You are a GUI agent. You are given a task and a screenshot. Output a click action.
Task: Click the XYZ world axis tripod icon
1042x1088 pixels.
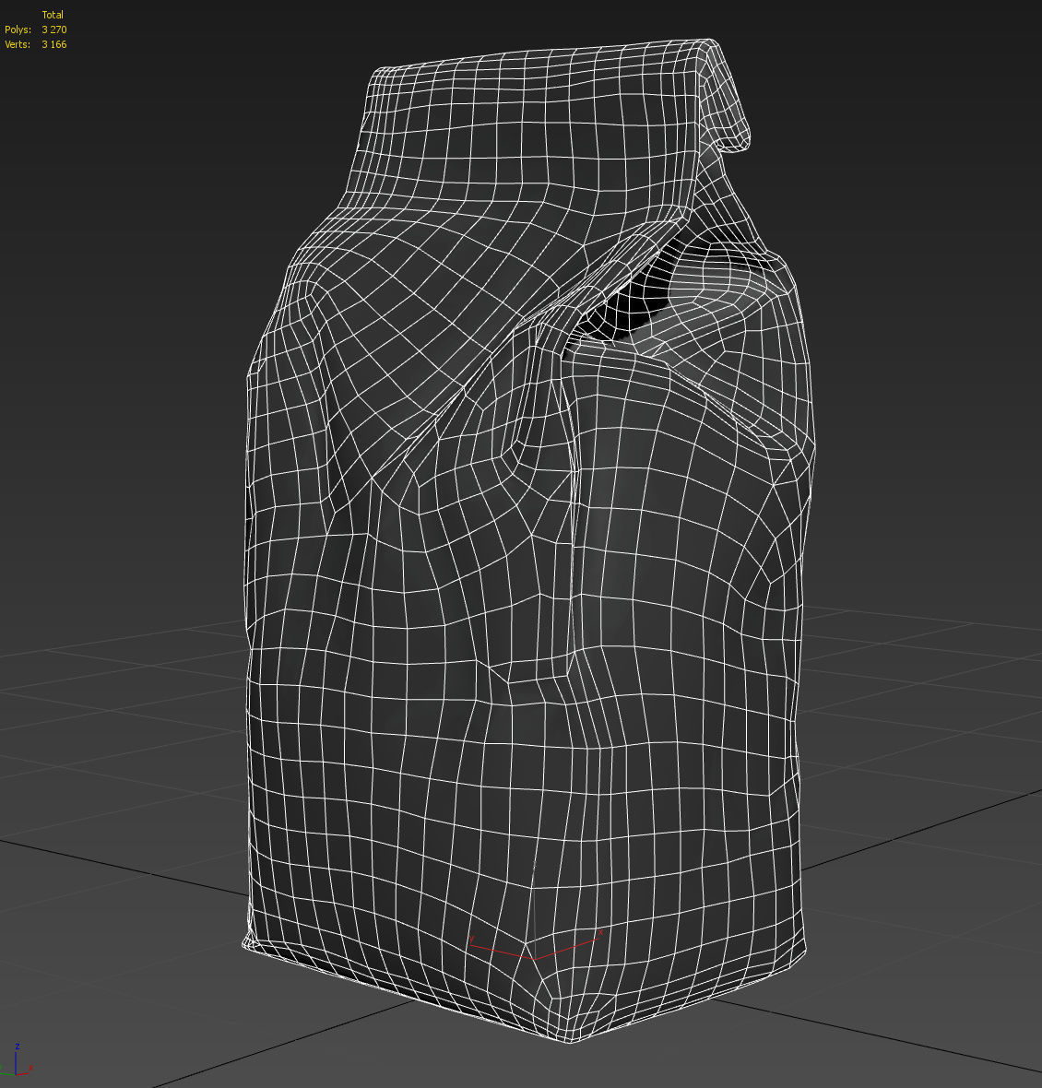[17, 1060]
